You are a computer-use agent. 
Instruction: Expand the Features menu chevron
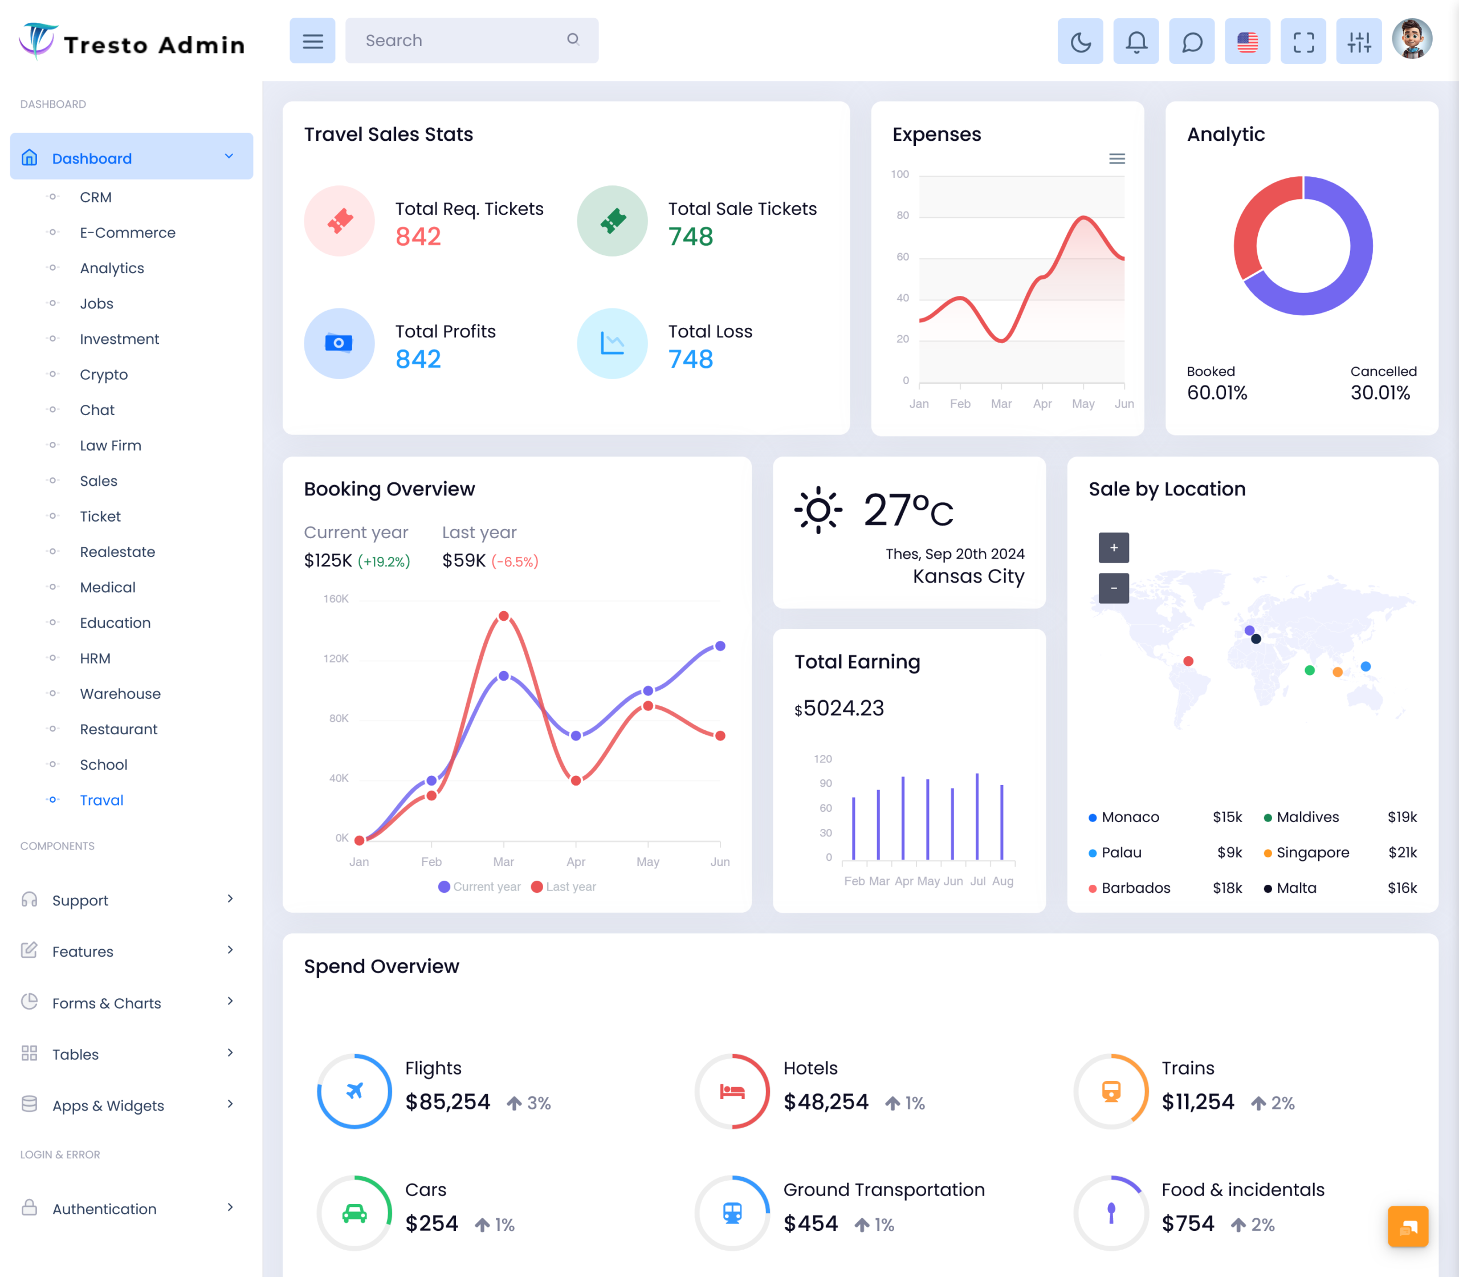click(x=230, y=950)
